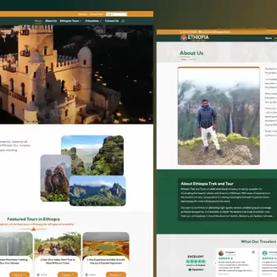Click the orange button on Dallol expedition card

pyautogui.click(x=116, y=275)
